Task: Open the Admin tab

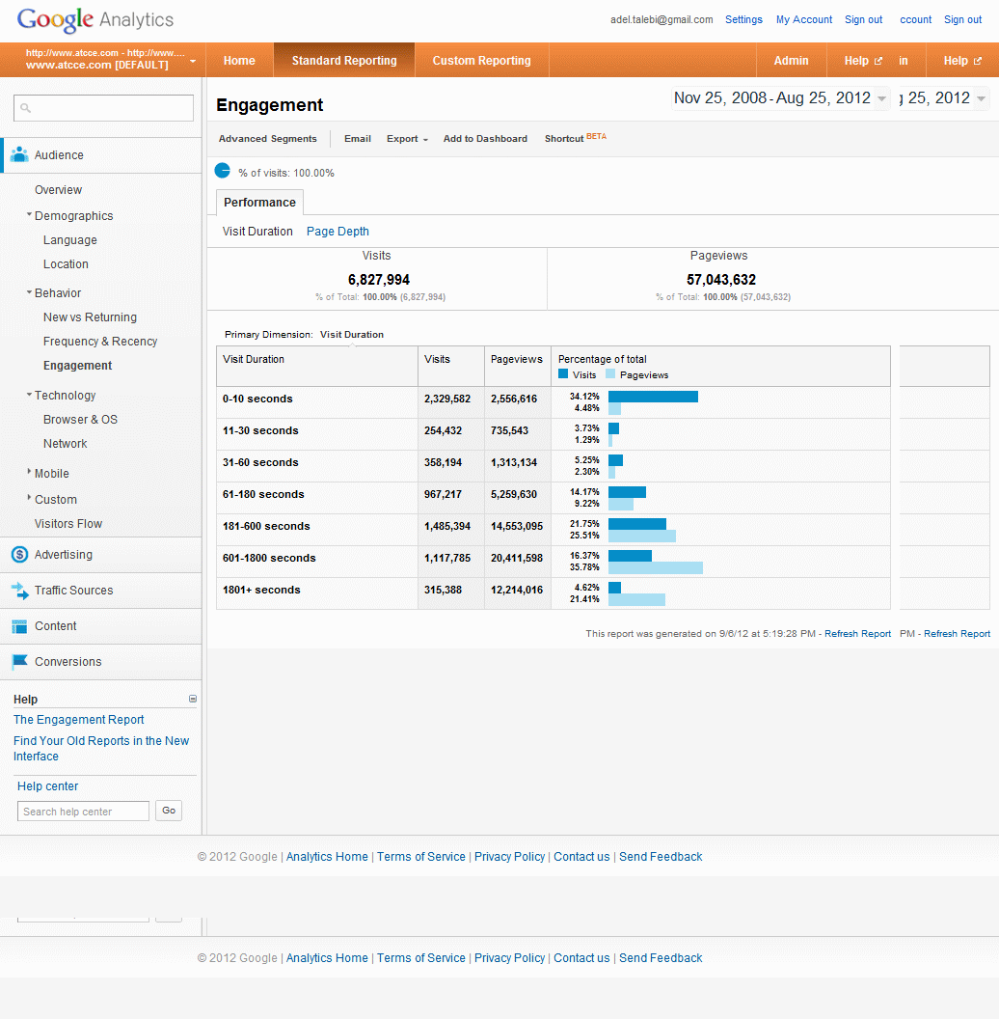Action: [791, 61]
